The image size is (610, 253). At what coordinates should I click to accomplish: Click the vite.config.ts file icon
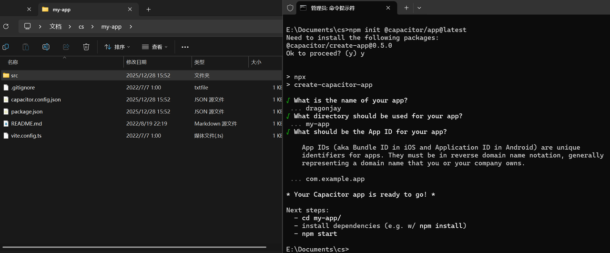click(x=6, y=135)
